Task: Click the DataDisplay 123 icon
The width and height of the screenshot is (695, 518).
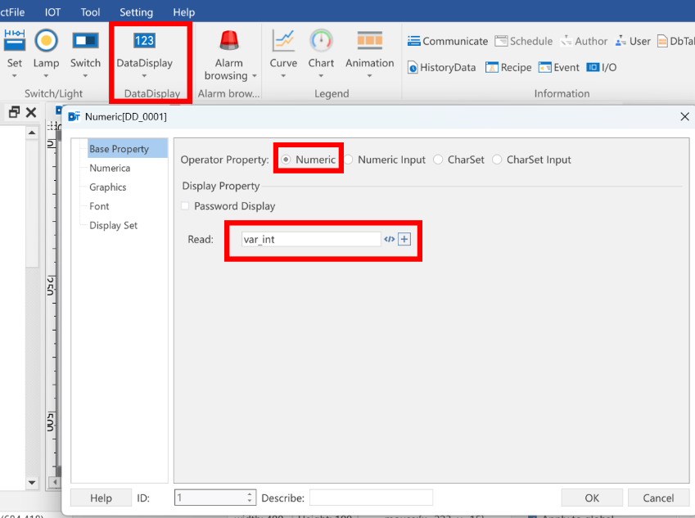Action: pyautogui.click(x=144, y=41)
